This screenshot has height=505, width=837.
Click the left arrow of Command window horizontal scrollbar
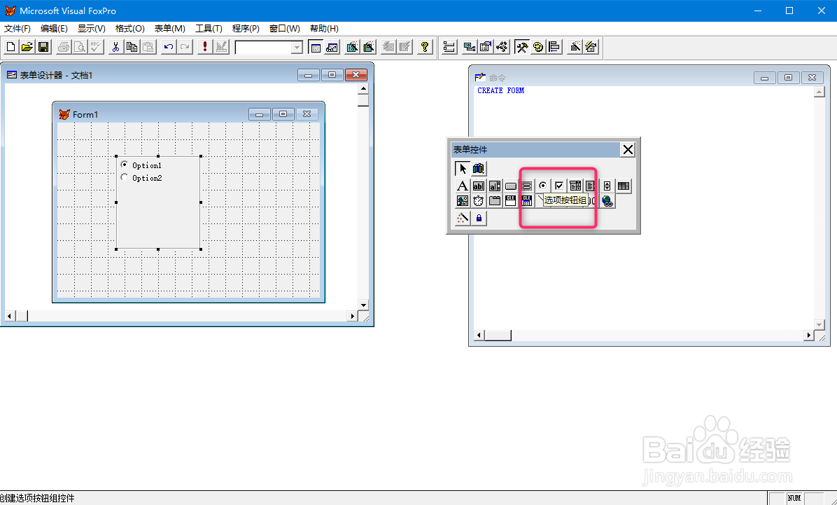(479, 335)
